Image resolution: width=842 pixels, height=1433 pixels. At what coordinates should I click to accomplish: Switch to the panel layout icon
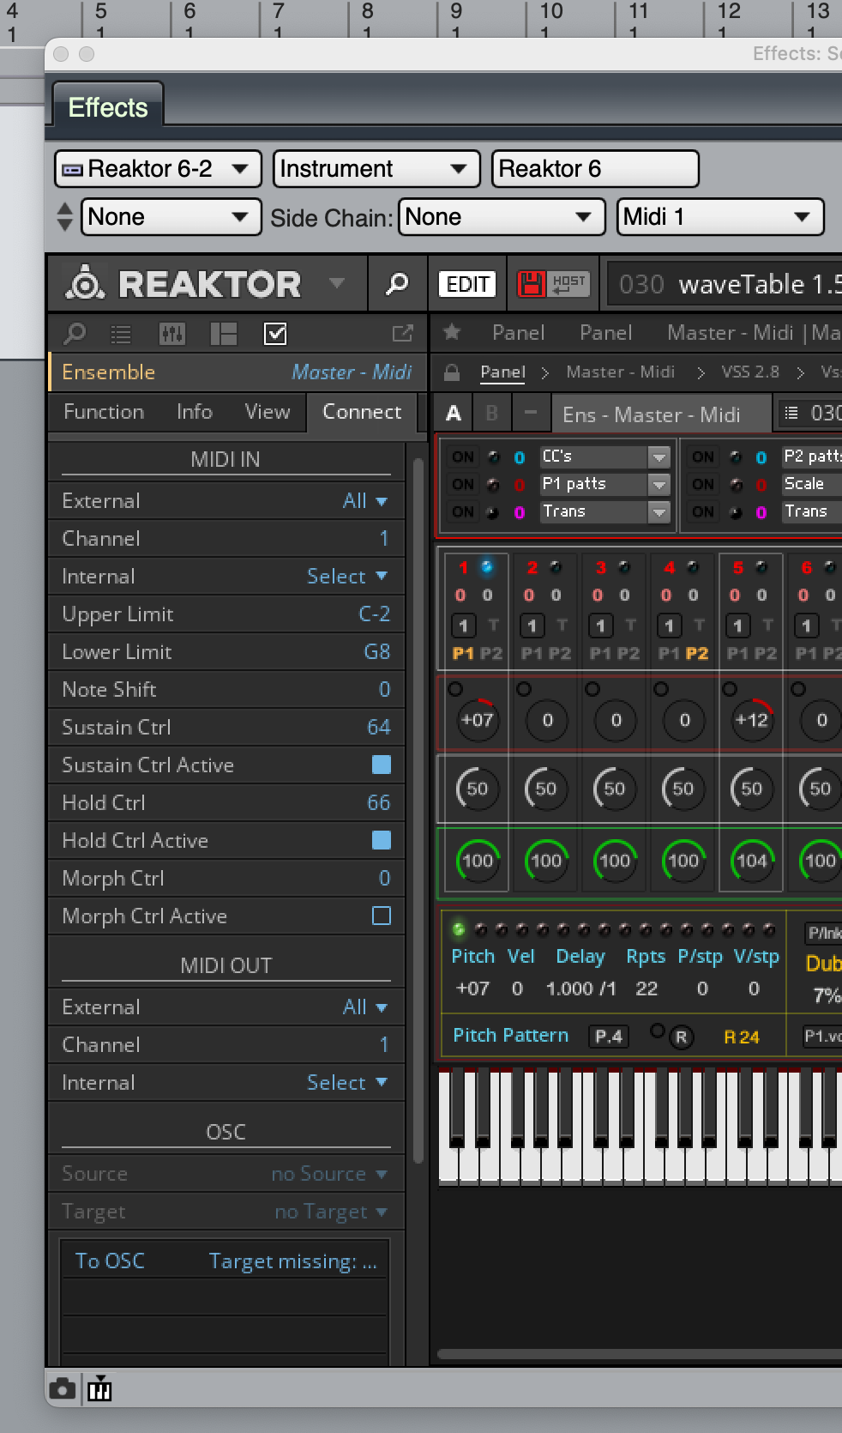coord(224,334)
